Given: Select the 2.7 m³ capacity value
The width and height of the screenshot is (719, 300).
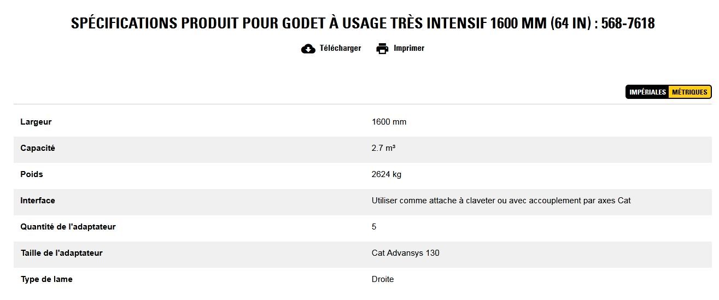Looking at the screenshot, I should point(383,148).
